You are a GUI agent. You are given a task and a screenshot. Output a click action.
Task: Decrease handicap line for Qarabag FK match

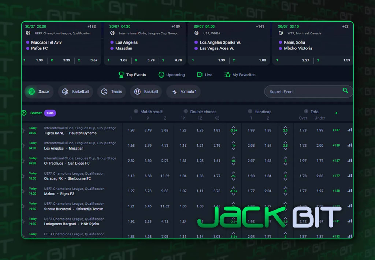(233, 179)
